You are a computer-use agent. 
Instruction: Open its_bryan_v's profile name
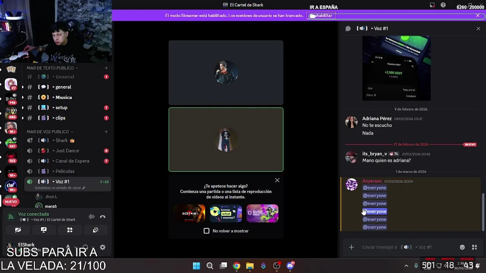pyautogui.click(x=374, y=154)
